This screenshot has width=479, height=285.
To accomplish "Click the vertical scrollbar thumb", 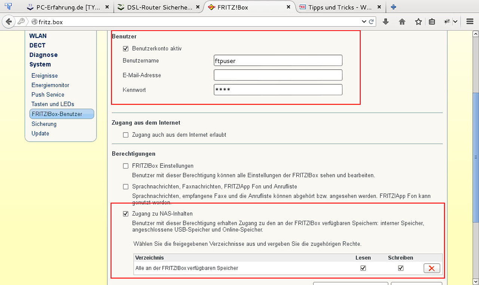I will (476, 157).
